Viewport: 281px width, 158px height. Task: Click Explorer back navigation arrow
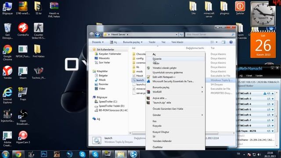click(x=92, y=34)
